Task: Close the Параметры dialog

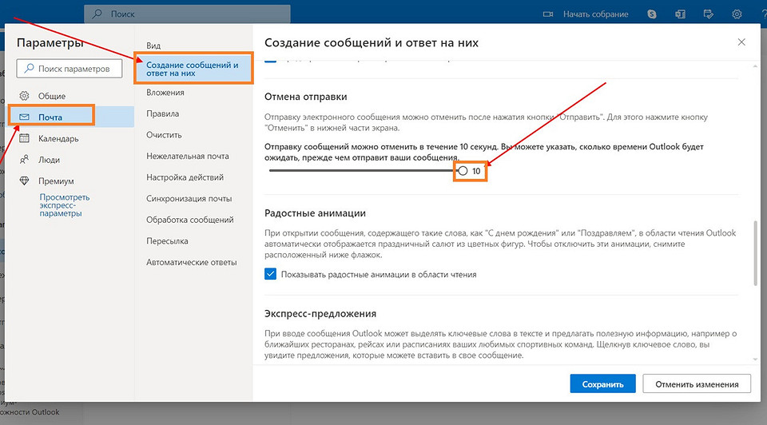Action: click(741, 42)
